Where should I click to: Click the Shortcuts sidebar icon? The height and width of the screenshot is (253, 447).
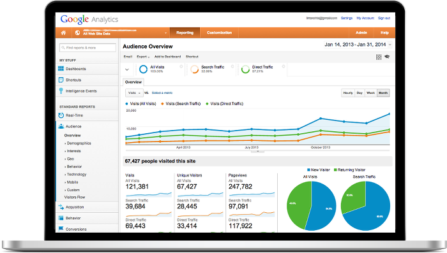(61, 80)
